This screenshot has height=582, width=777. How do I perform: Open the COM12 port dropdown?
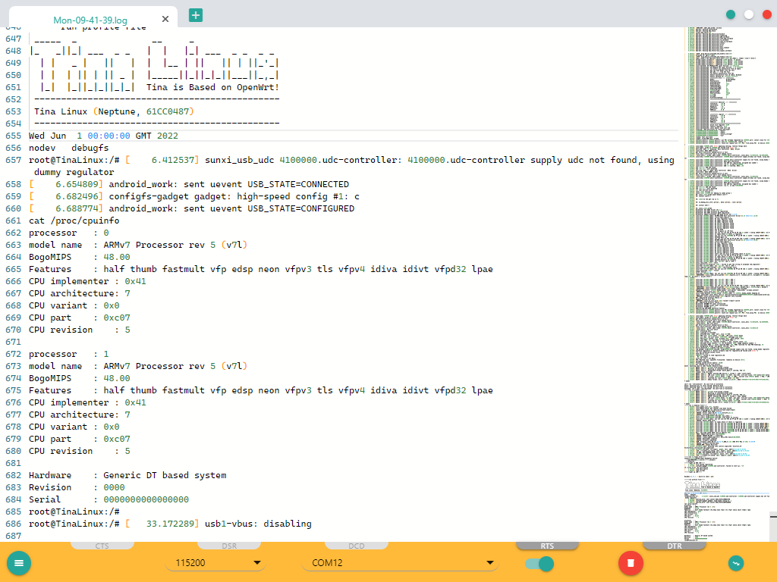point(399,563)
